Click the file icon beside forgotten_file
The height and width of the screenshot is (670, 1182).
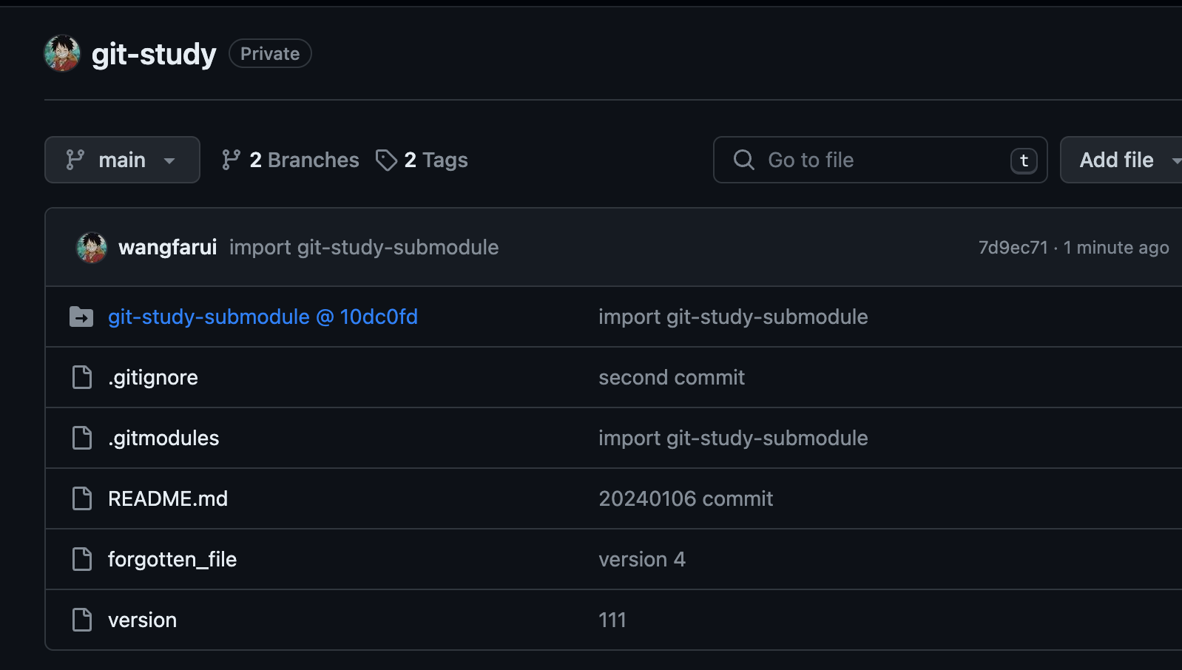tap(82, 559)
